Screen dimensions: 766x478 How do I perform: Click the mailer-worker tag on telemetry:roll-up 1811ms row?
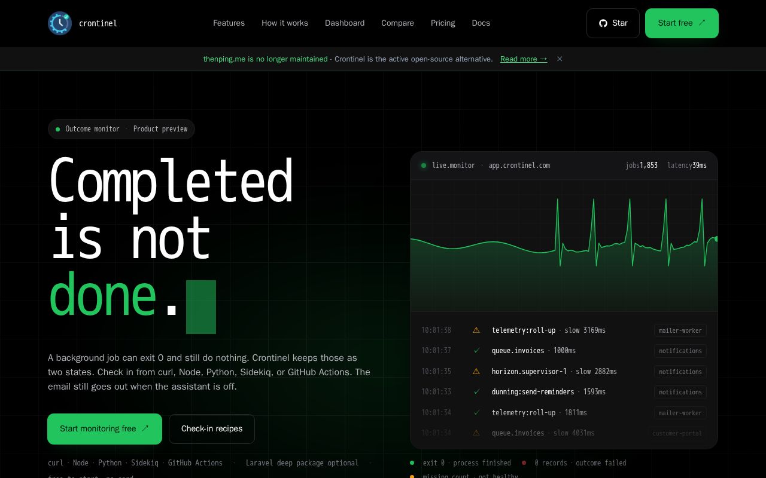680,413
